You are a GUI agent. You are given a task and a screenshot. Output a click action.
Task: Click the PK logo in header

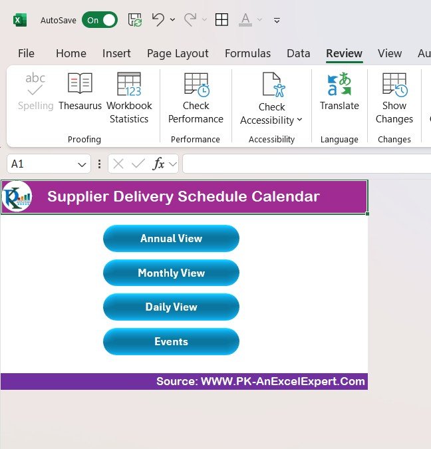click(x=17, y=197)
